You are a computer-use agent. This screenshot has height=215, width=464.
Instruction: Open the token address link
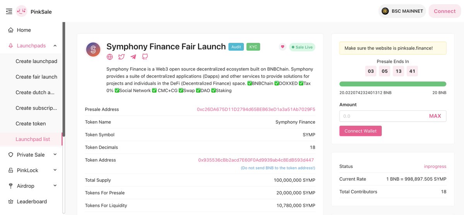[256, 160]
